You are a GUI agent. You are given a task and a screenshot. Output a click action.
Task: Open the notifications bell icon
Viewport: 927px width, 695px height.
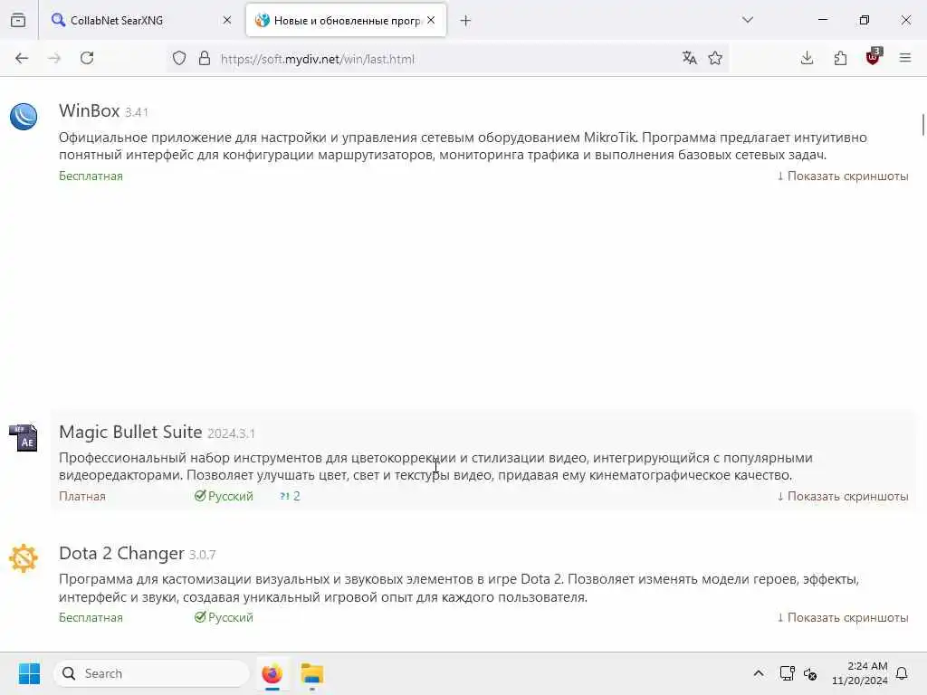click(x=902, y=673)
